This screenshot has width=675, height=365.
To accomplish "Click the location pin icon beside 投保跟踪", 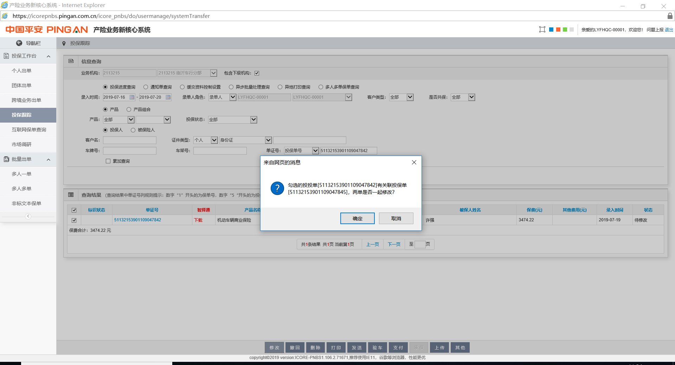I will tap(64, 44).
